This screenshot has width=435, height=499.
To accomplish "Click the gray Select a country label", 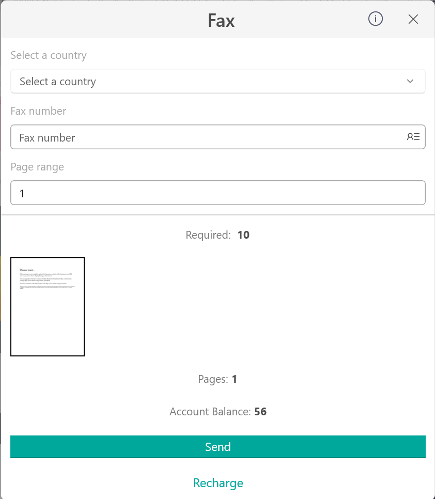I will pos(49,55).
